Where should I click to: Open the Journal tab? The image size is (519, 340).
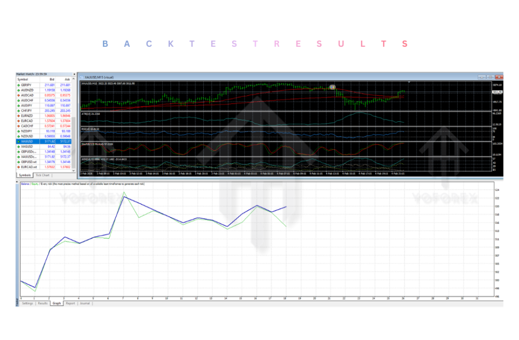85,303
